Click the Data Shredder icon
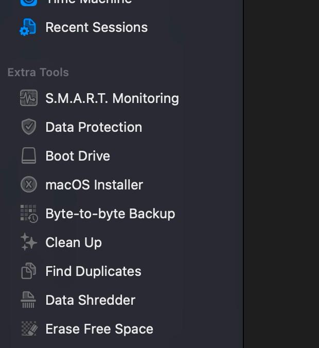 click(x=29, y=300)
